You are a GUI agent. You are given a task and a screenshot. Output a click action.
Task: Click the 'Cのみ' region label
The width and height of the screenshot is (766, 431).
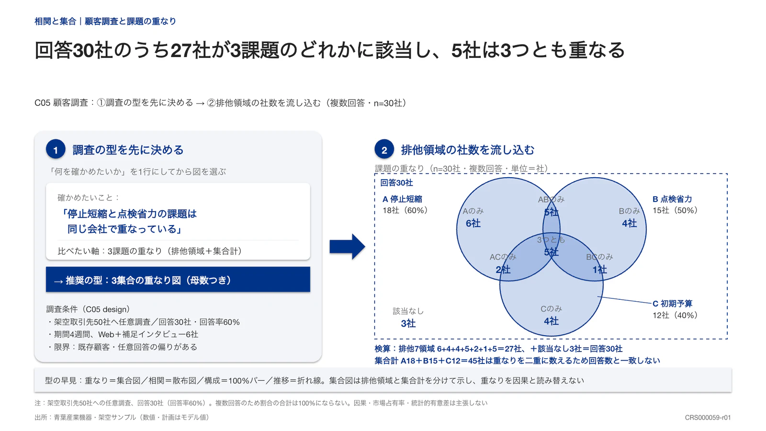click(551, 309)
